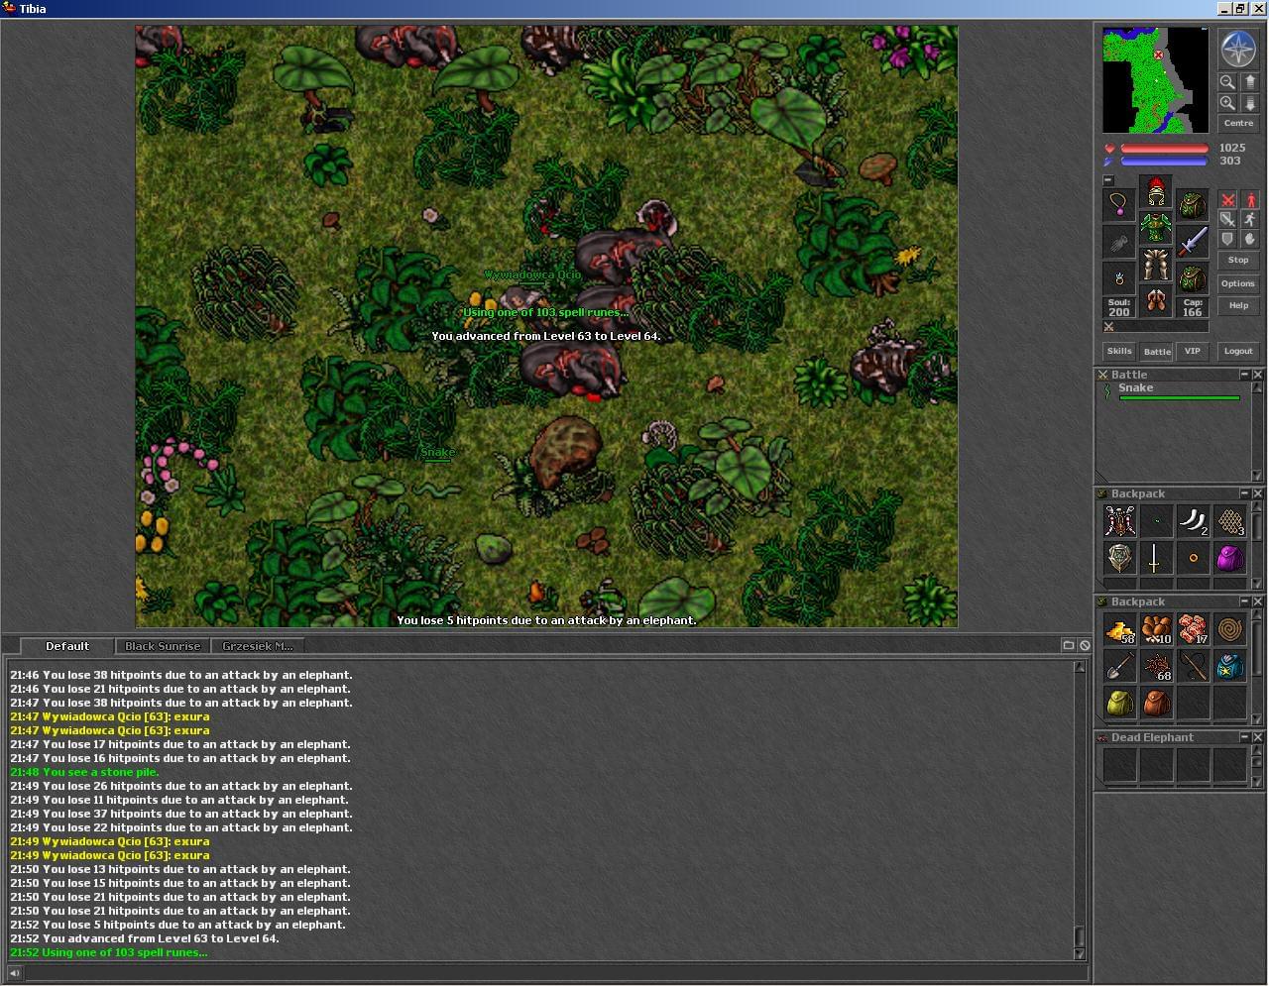Switch to the Default chat tab

66,646
